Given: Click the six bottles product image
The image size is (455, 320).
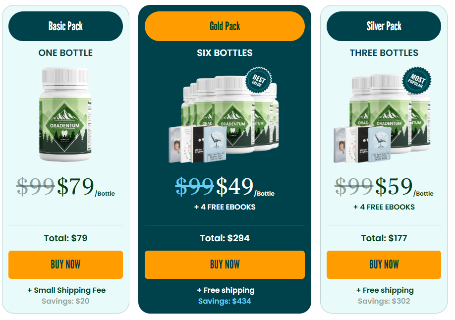Looking at the screenshot, I should (x=224, y=115).
